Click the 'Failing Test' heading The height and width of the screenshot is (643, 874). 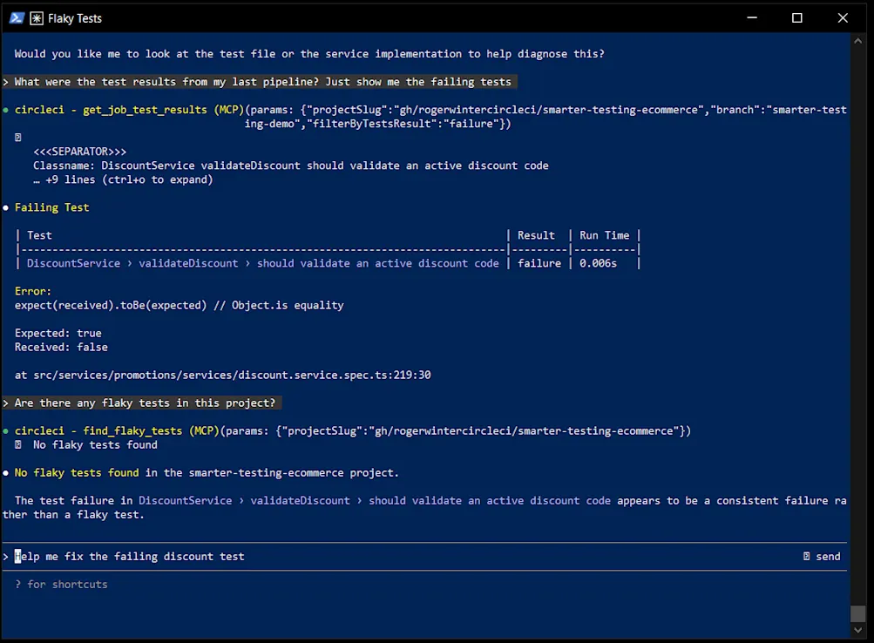pos(51,207)
